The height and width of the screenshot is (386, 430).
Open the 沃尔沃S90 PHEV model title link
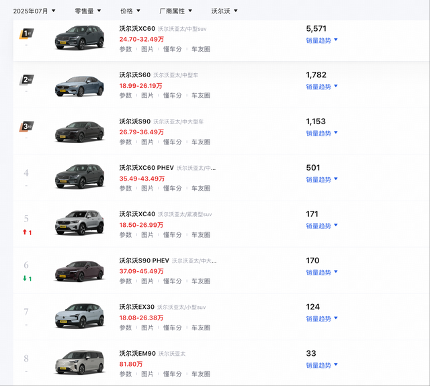(x=144, y=261)
